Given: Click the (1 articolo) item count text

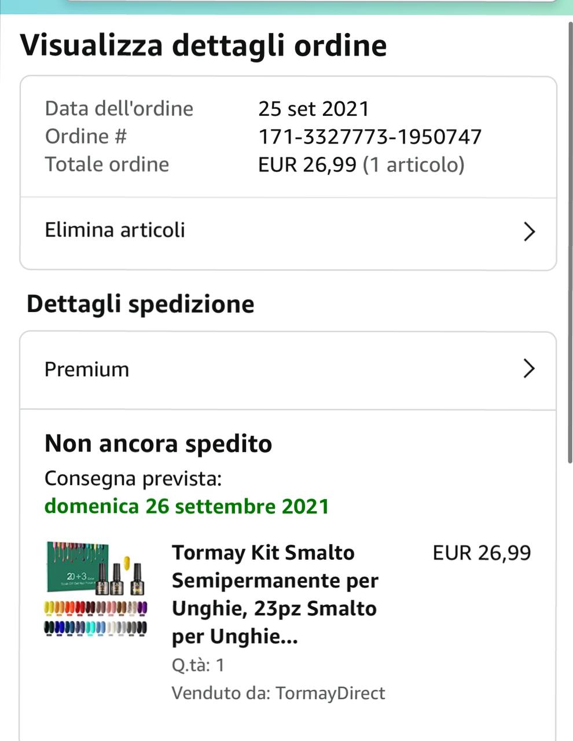Looking at the screenshot, I should point(413,164).
